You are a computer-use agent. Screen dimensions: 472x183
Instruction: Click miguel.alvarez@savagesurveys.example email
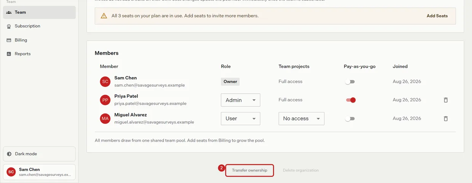154,122
